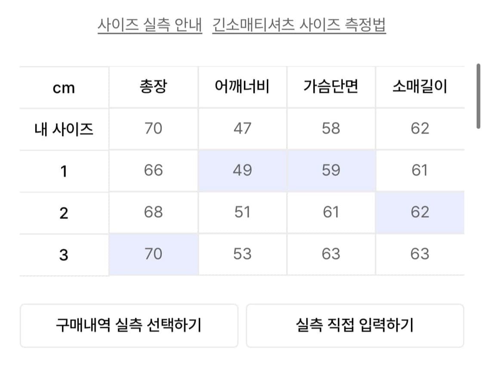This screenshot has width=484, height=368.
Task: Click the 소매길이 column header
Action: (x=420, y=86)
